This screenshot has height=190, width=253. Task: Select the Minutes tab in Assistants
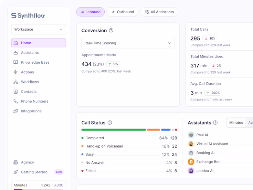pyautogui.click(x=236, y=123)
